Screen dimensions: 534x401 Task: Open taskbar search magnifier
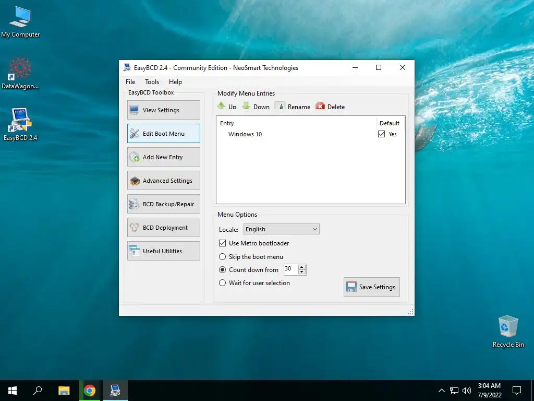click(38, 391)
